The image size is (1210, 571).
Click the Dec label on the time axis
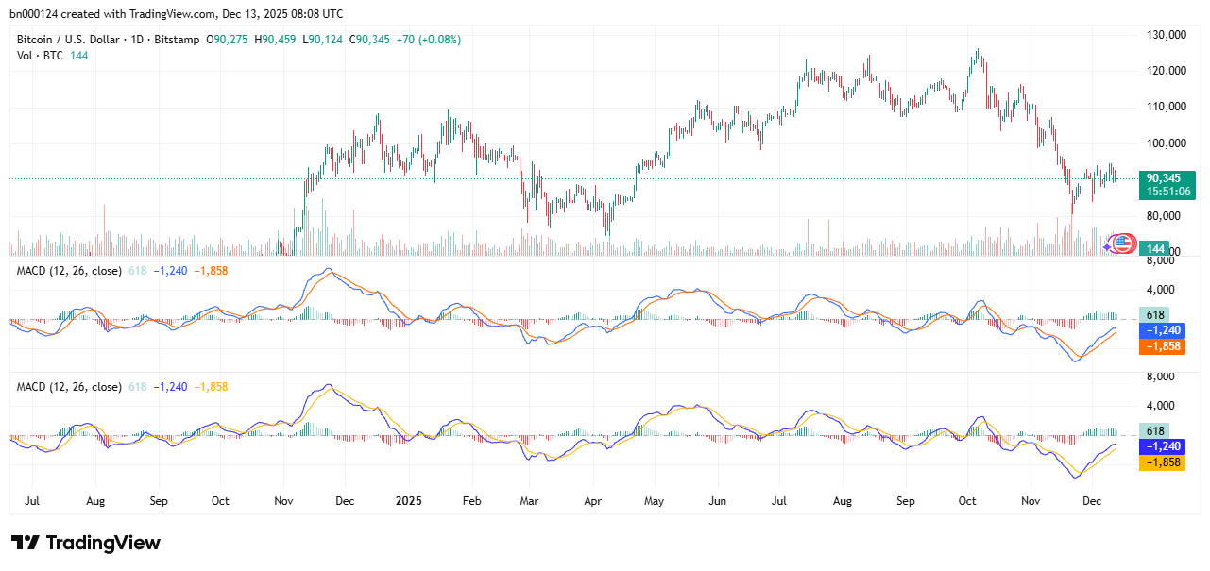(1092, 502)
